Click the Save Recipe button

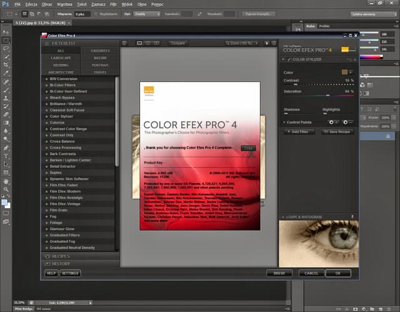coord(337,132)
